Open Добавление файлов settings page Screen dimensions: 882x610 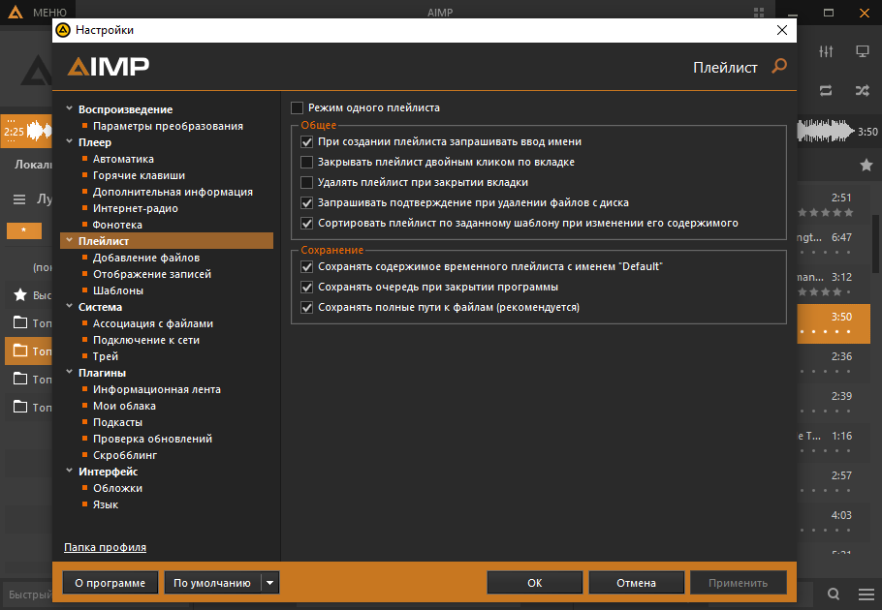pyautogui.click(x=145, y=258)
